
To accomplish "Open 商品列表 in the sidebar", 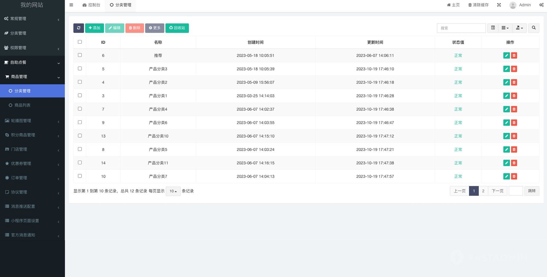I will [x=22, y=105].
